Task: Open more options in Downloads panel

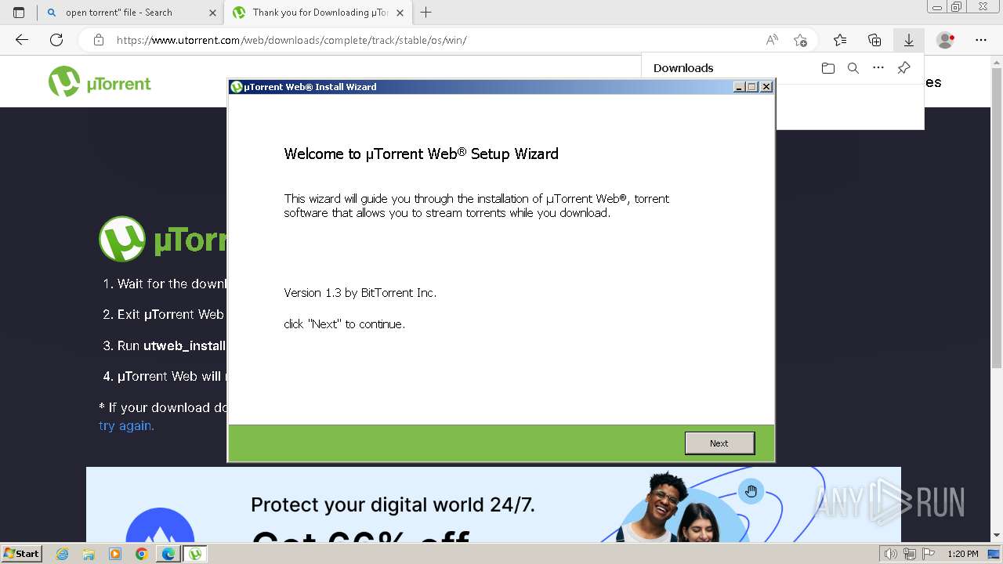Action: point(878,68)
